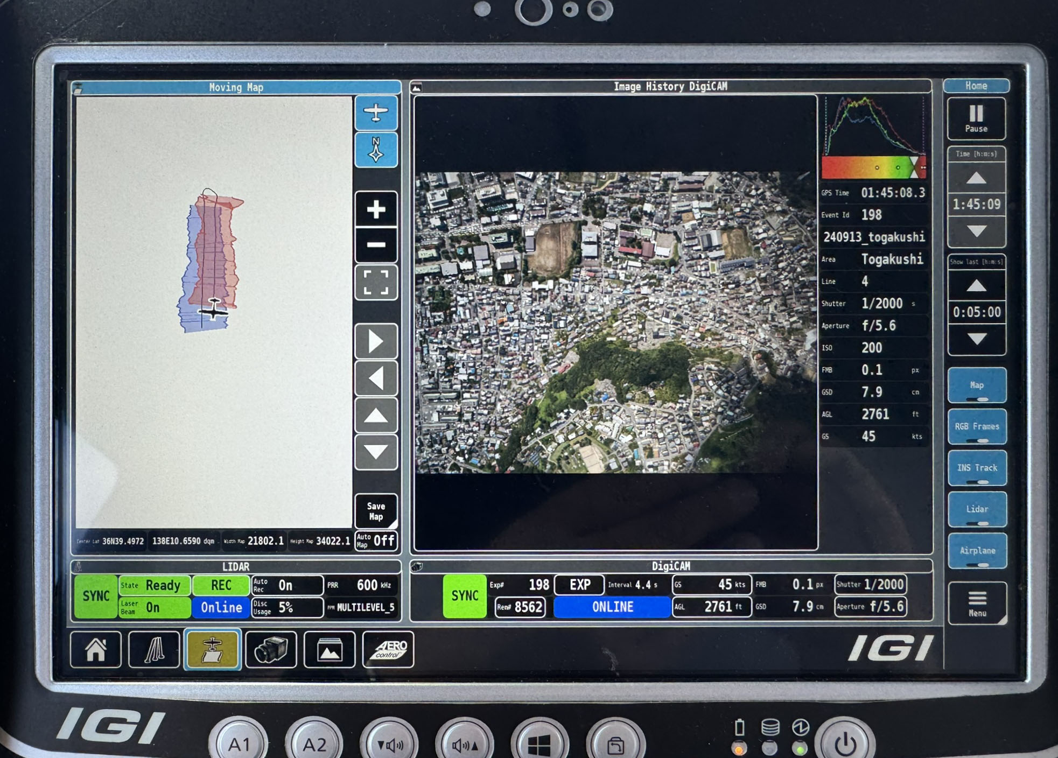
Task: Toggle the Map layer button
Action: (x=977, y=385)
